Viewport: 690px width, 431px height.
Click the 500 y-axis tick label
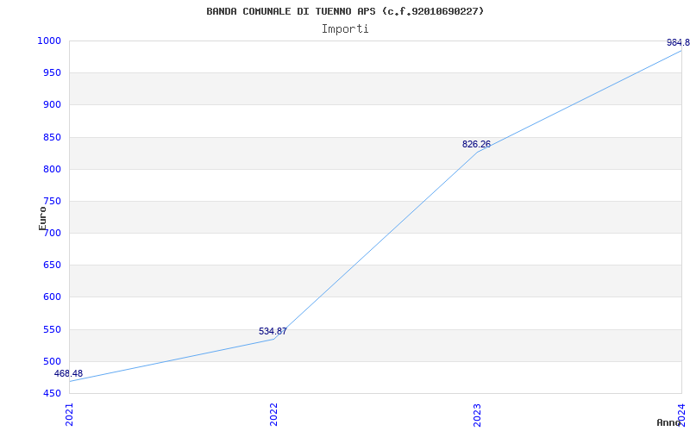click(x=52, y=361)
